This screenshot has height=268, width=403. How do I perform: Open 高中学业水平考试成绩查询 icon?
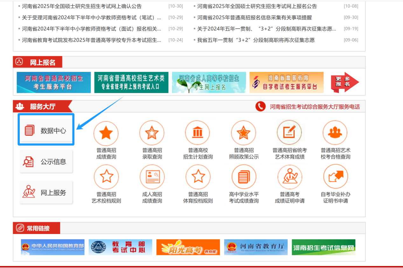click(x=244, y=177)
